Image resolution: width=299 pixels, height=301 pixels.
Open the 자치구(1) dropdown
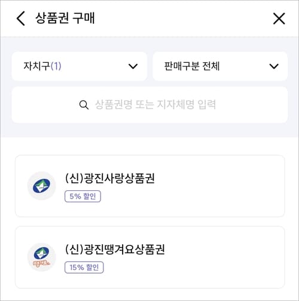(80, 66)
